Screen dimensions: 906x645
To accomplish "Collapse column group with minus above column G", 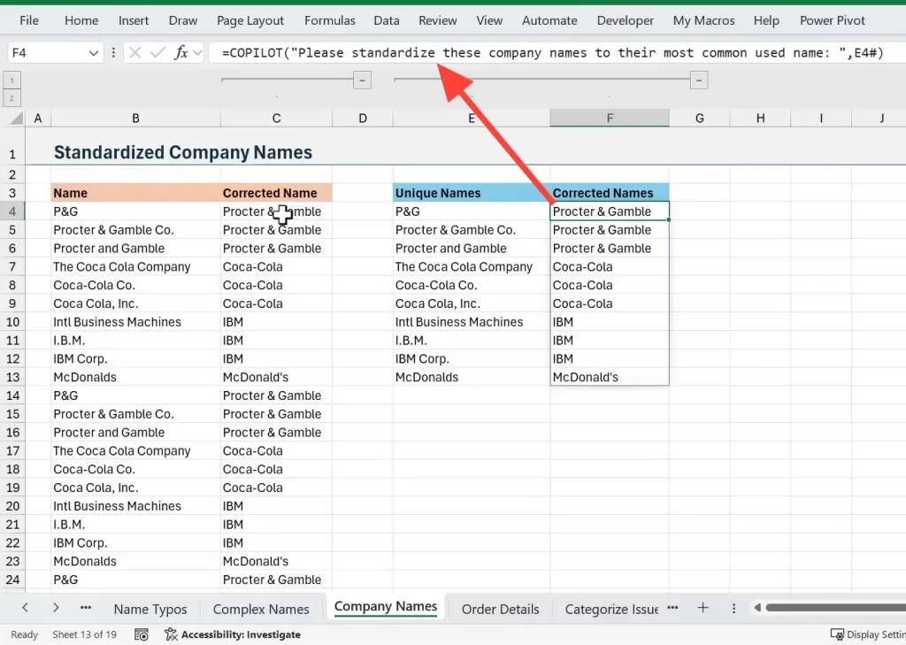I will (699, 81).
